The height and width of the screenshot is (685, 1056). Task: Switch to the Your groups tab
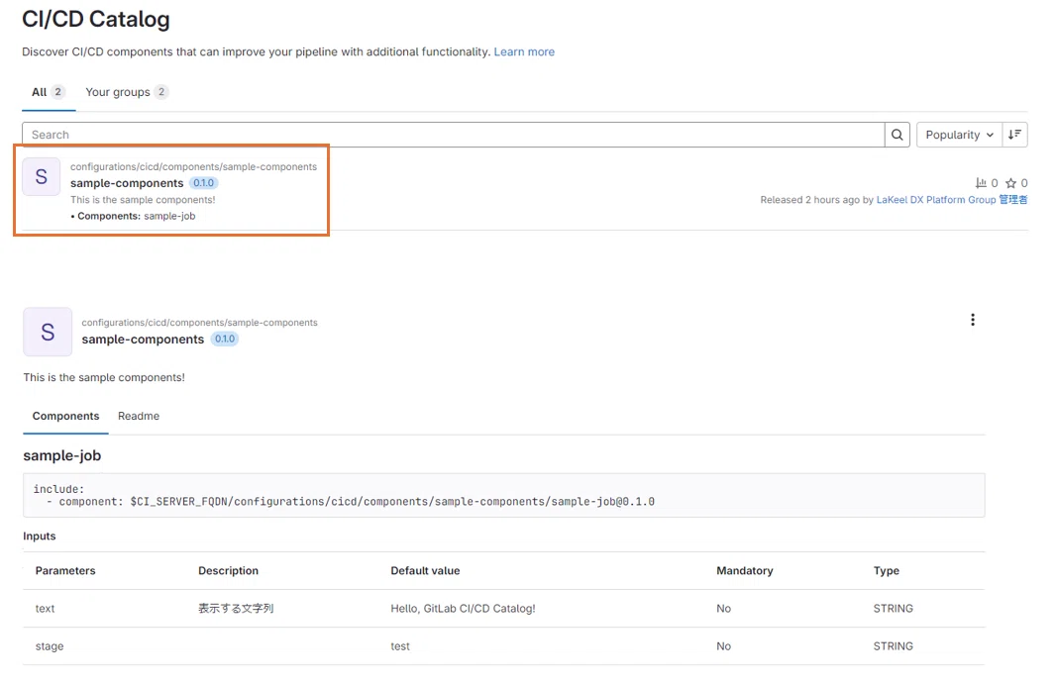(127, 92)
